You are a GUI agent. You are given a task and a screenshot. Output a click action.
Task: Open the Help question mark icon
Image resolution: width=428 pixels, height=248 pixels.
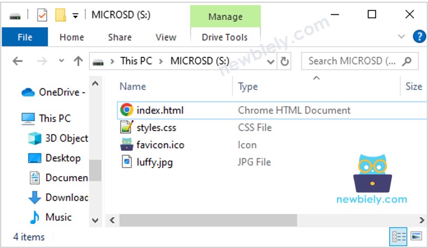(x=419, y=37)
